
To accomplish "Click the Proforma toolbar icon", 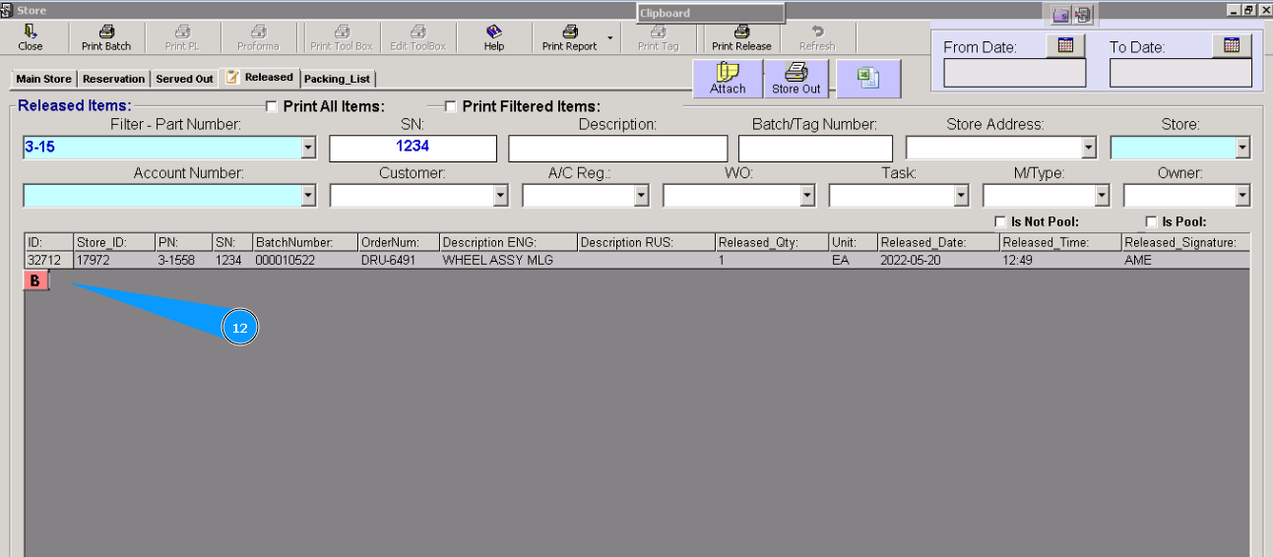I will [258, 37].
